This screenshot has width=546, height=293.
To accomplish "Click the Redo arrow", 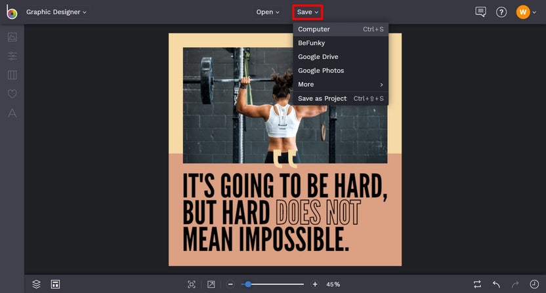I will [x=515, y=284].
